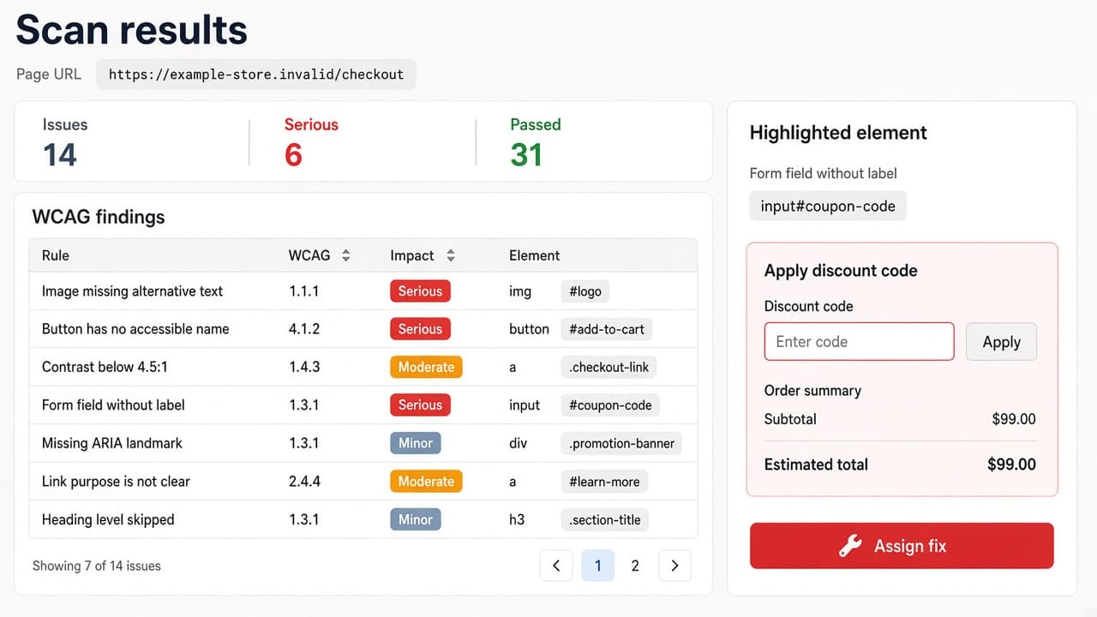The image size is (1097, 617).
Task: Click the .promotion-banner selector chip
Action: pyautogui.click(x=621, y=443)
